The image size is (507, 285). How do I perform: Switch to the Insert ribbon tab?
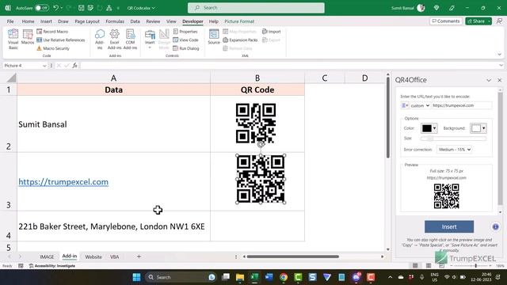[46, 21]
